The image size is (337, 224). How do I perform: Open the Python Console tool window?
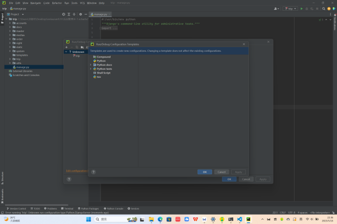coord(114,208)
